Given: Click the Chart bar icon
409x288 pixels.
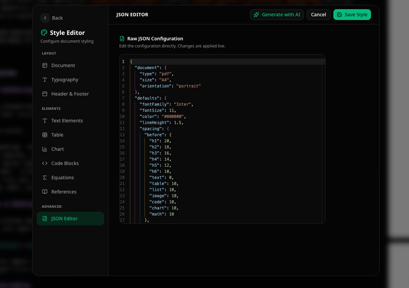Looking at the screenshot, I should 45,149.
